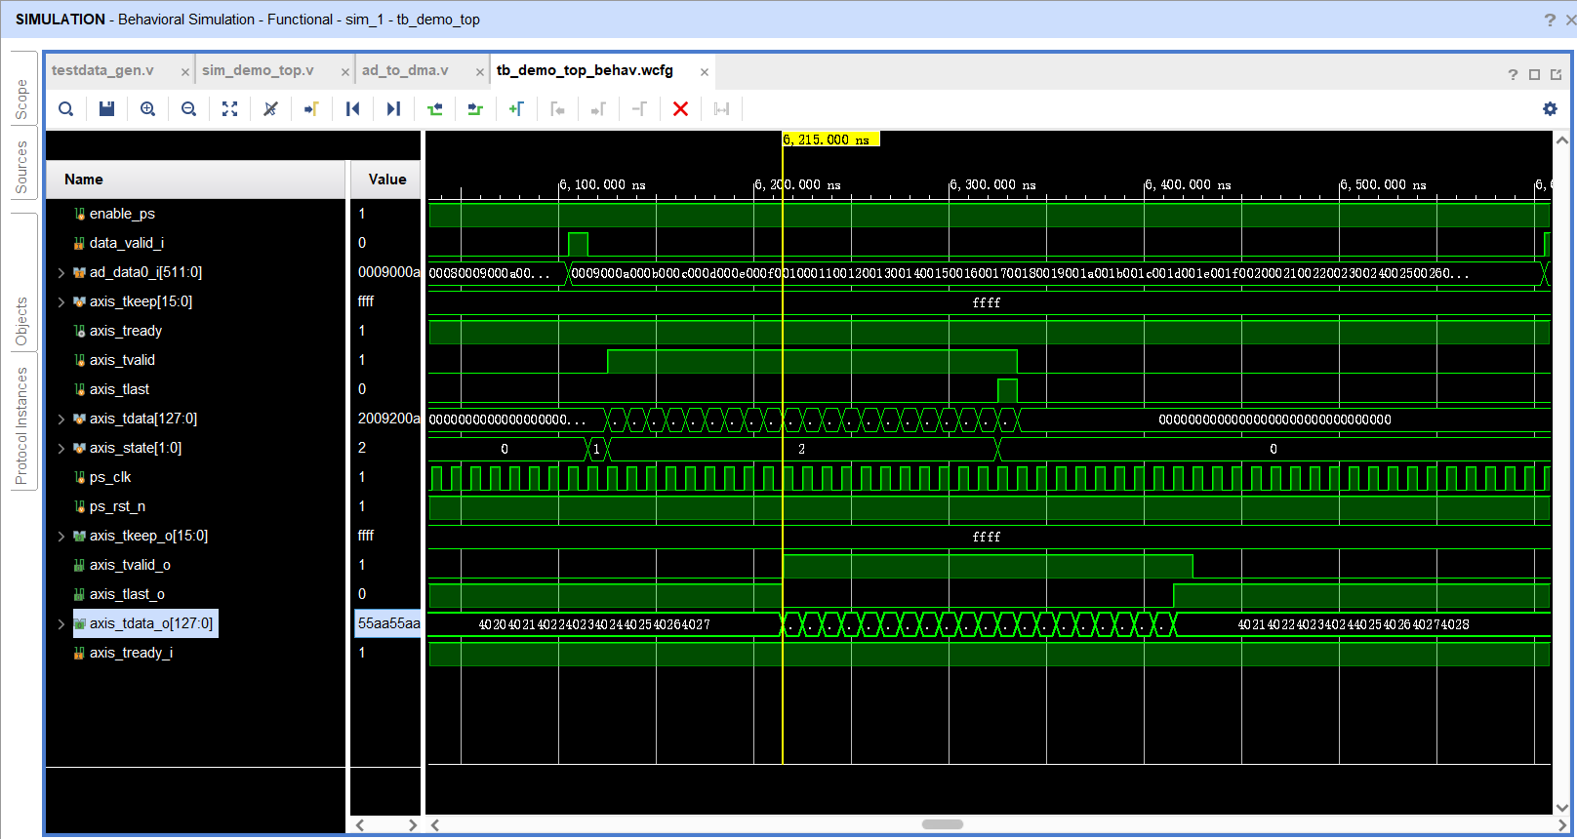
Task: Expand the axis_tdata_o[127:0] signal
Action: coord(61,624)
